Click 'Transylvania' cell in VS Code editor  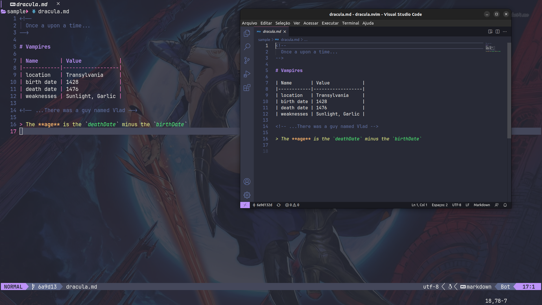[332, 95]
